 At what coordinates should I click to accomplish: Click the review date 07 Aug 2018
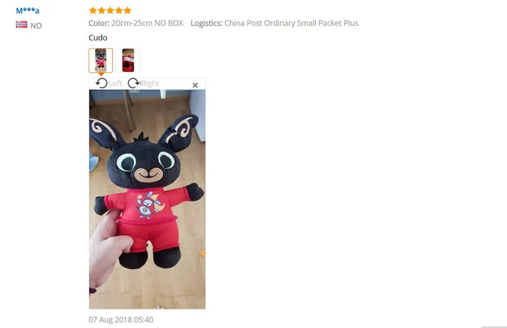coord(121,320)
